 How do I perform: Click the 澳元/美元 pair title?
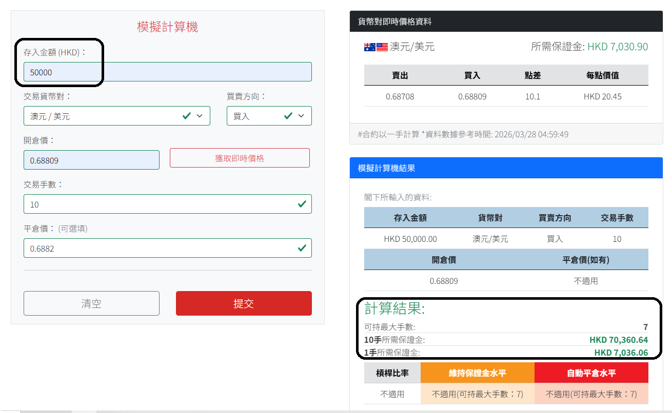[x=412, y=47]
